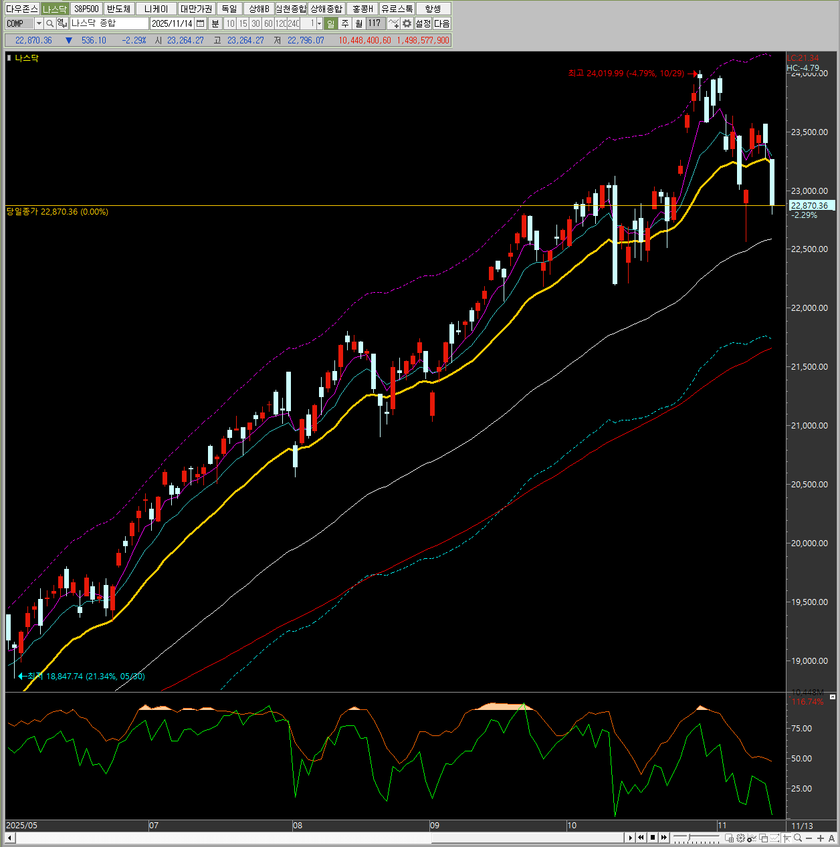Expand the COMP symbol code dropdown arrow
Viewport: 840px width, 847px height.
(x=39, y=23)
